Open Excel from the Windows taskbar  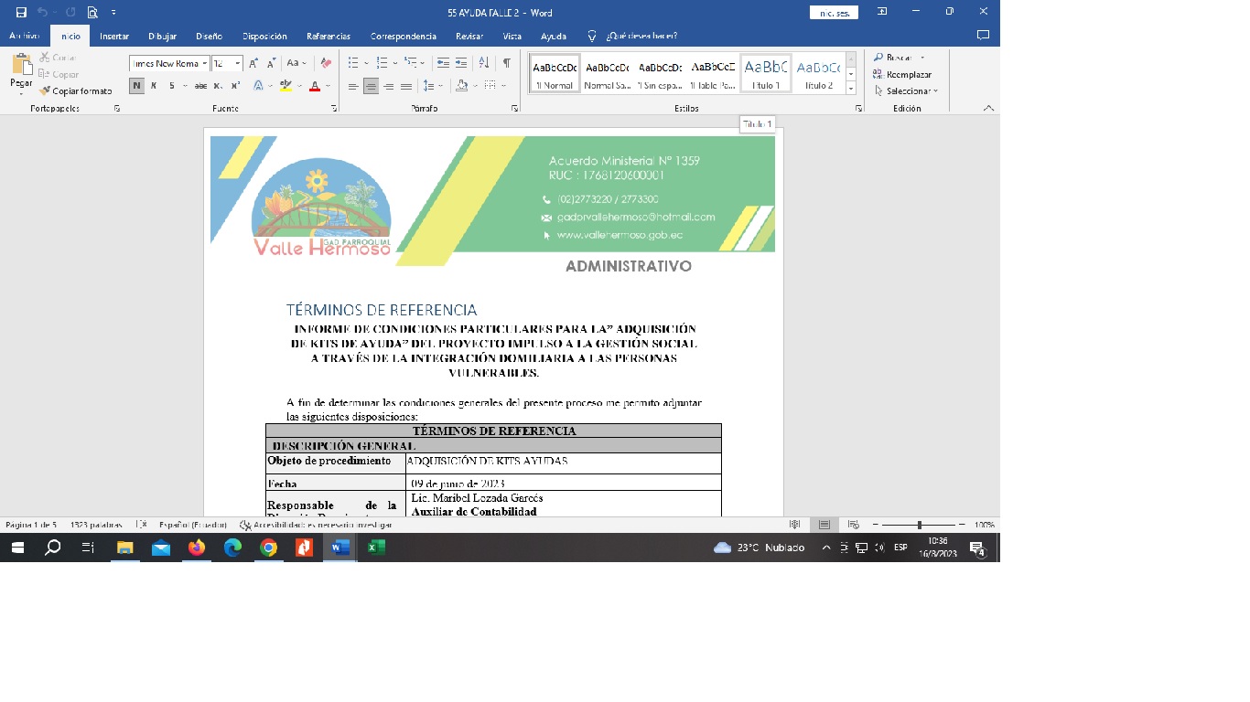[375, 548]
